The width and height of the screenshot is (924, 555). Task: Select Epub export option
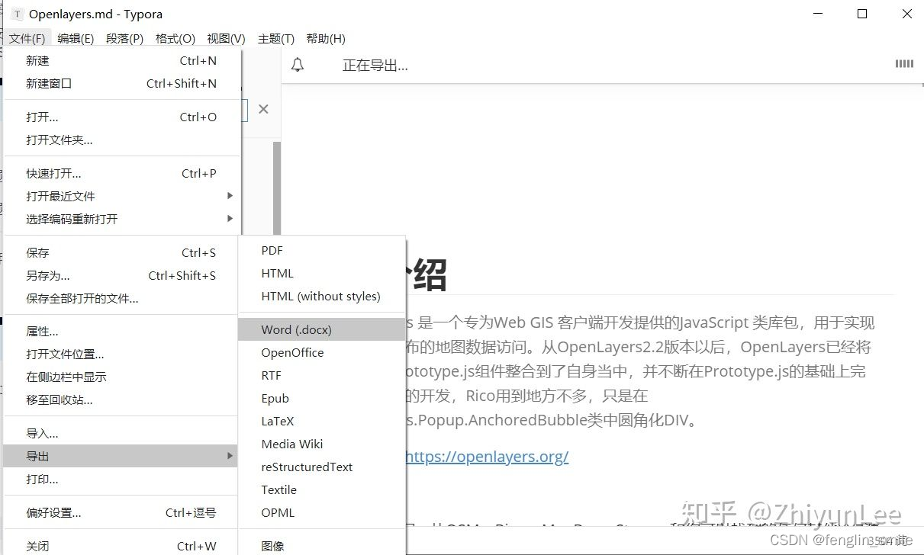coord(322,398)
